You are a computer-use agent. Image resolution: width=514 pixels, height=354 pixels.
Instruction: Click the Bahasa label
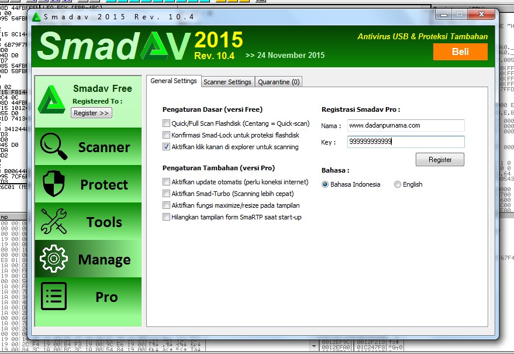click(335, 170)
